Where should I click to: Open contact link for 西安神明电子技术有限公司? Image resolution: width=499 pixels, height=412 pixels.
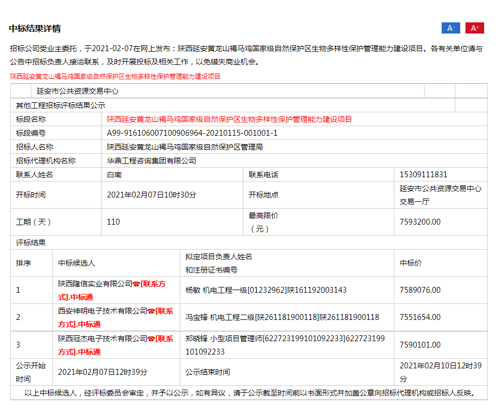pyautogui.click(x=115, y=318)
